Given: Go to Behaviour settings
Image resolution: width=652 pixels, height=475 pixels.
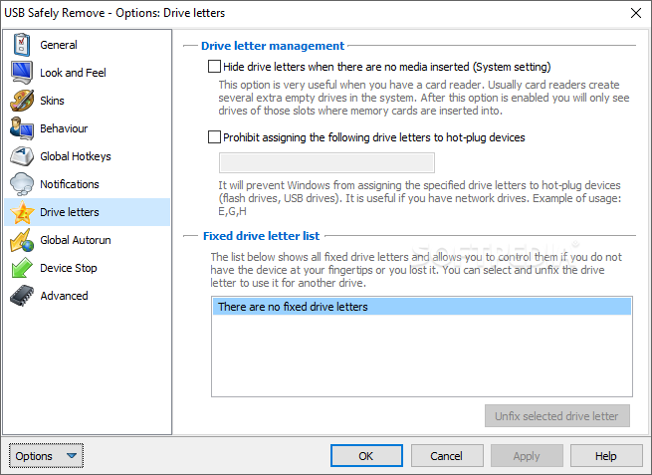Looking at the screenshot, I should click(x=88, y=128).
